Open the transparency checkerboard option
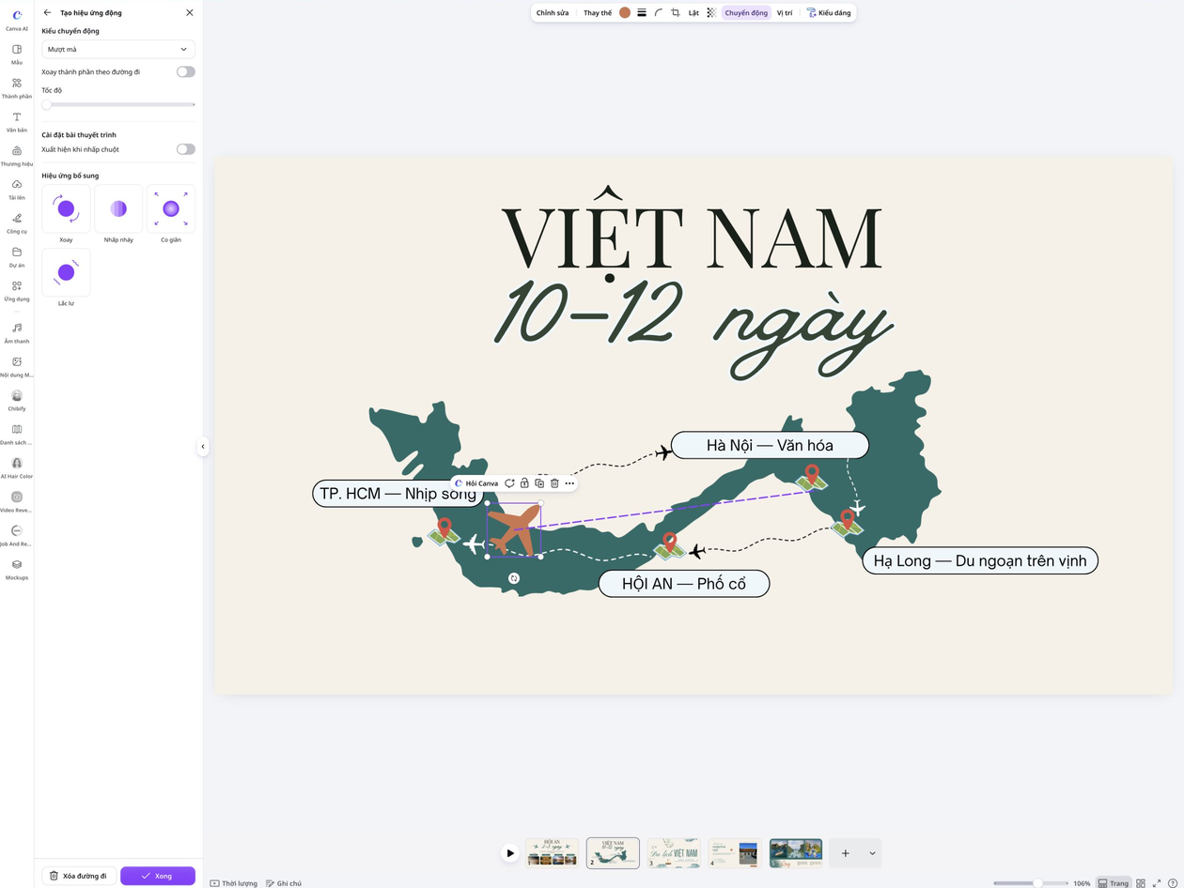1184x888 pixels. click(711, 13)
